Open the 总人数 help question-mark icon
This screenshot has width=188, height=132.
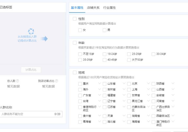[x=17, y=81]
